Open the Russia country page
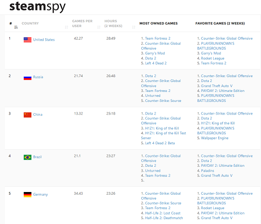This screenshot has height=224, width=261. 38,77
